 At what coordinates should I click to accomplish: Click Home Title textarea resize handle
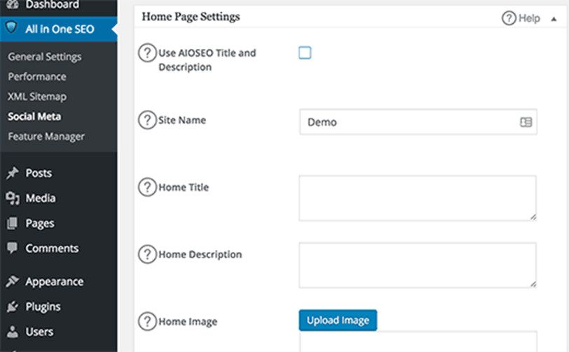click(x=533, y=217)
